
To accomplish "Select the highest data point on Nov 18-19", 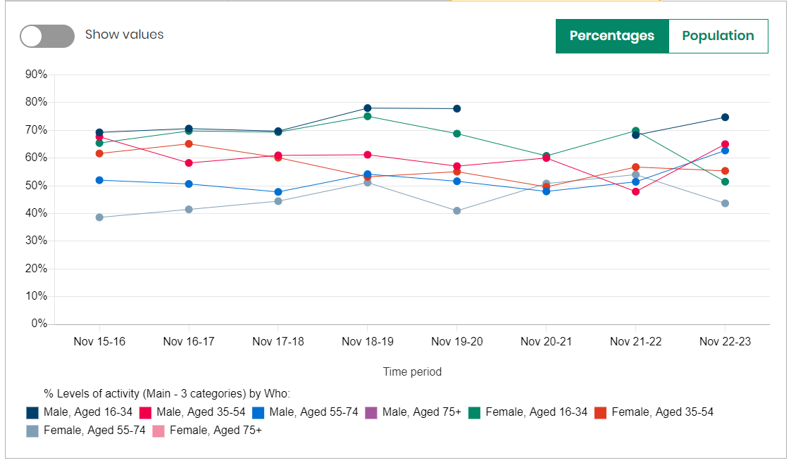I will (x=366, y=107).
